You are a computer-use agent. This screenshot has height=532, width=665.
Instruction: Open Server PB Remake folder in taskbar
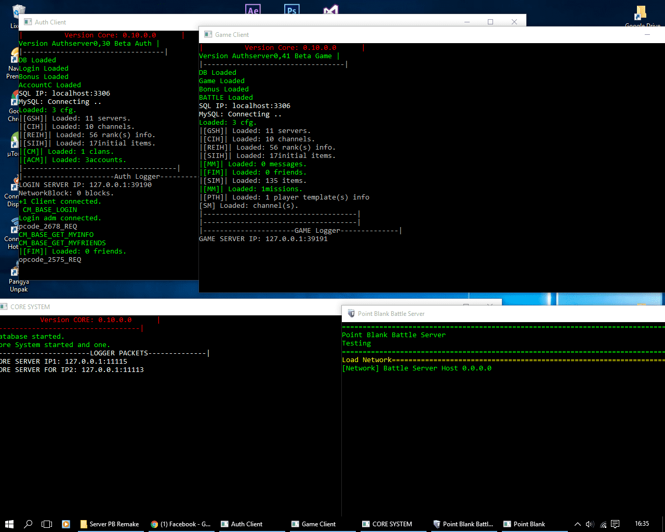tap(110, 524)
